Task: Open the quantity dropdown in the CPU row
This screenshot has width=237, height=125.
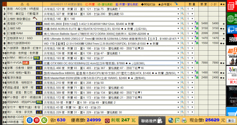Action: click(190, 24)
